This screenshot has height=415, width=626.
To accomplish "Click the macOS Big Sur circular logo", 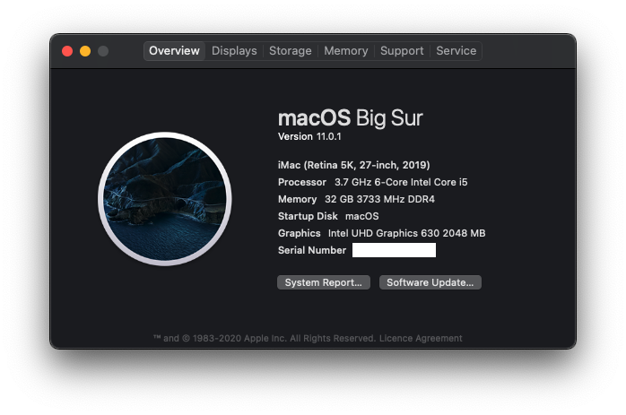I will (164, 199).
